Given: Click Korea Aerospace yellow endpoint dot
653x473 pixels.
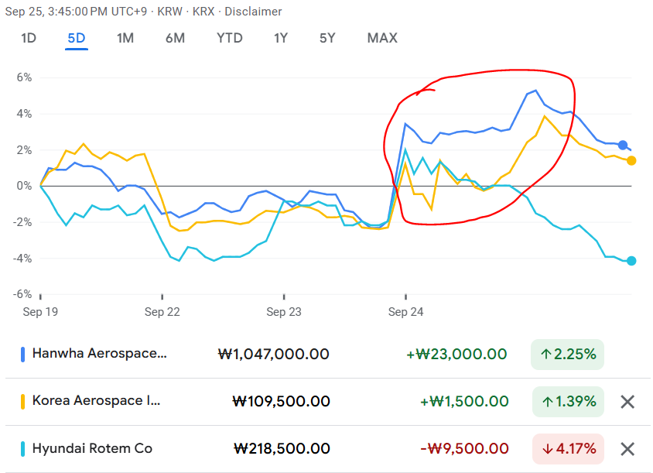Looking at the screenshot, I should pyautogui.click(x=631, y=160).
